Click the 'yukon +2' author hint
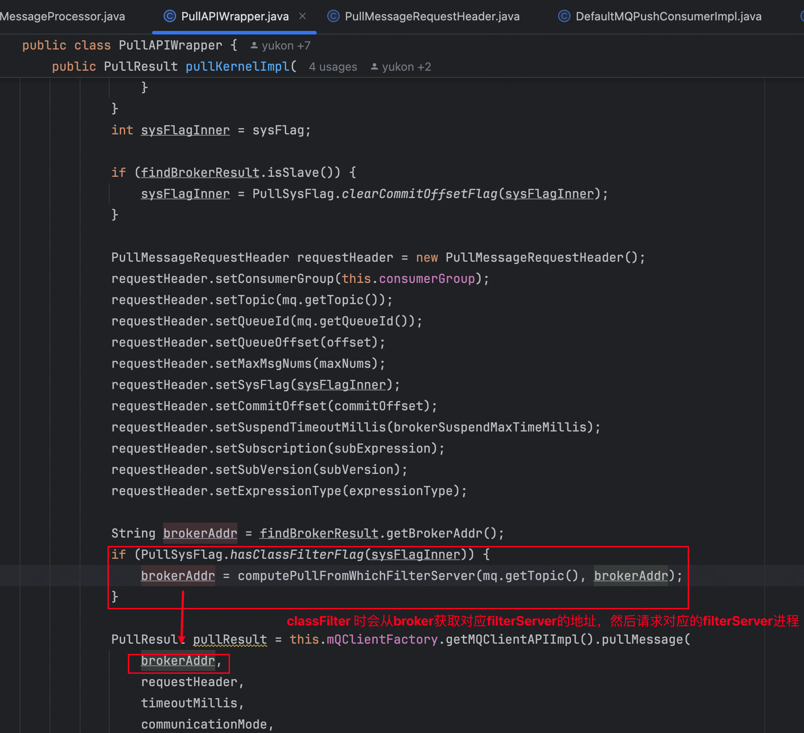 (x=406, y=67)
